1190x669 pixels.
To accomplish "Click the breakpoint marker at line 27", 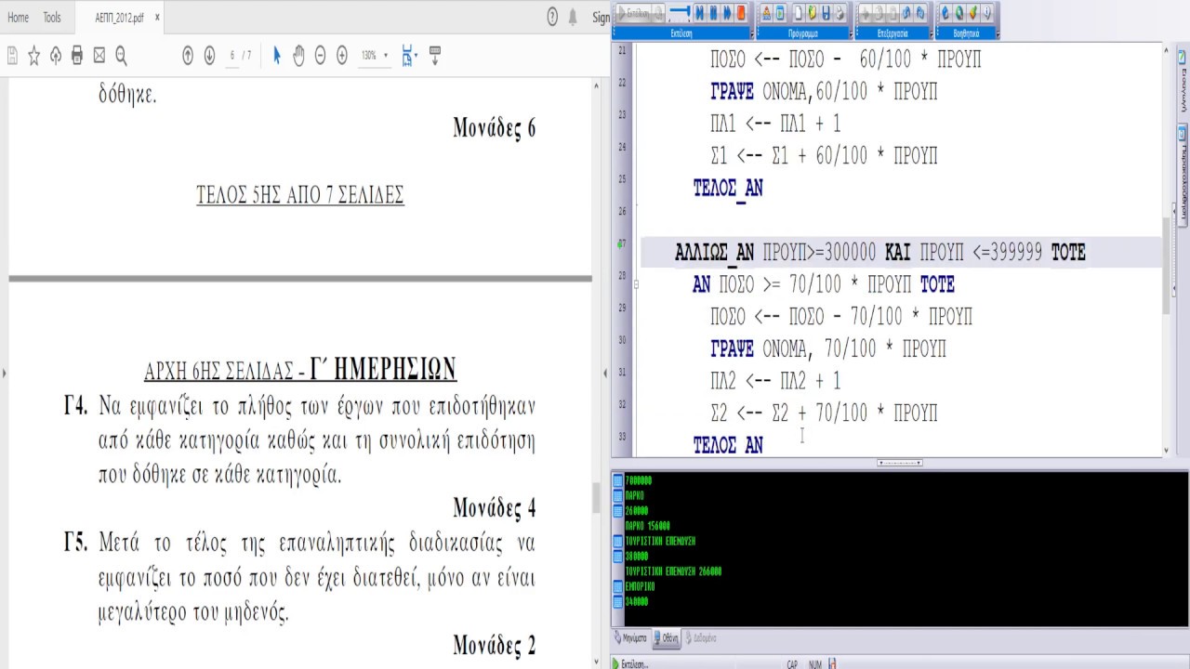I will pos(621,243).
